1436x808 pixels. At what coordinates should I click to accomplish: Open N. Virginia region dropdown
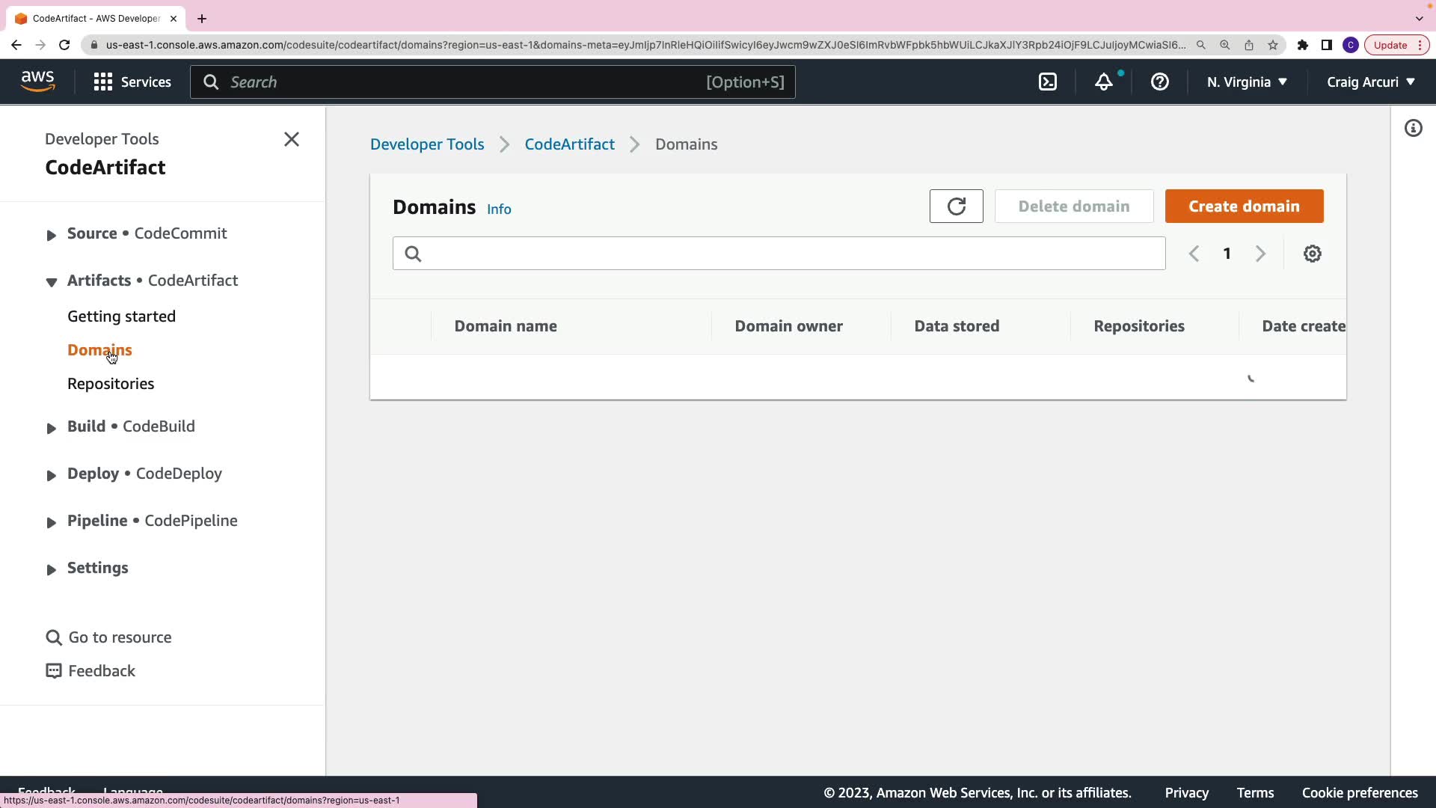[1247, 82]
